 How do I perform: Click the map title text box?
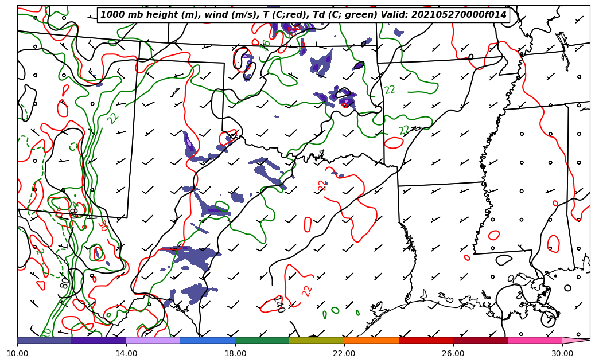click(x=304, y=15)
